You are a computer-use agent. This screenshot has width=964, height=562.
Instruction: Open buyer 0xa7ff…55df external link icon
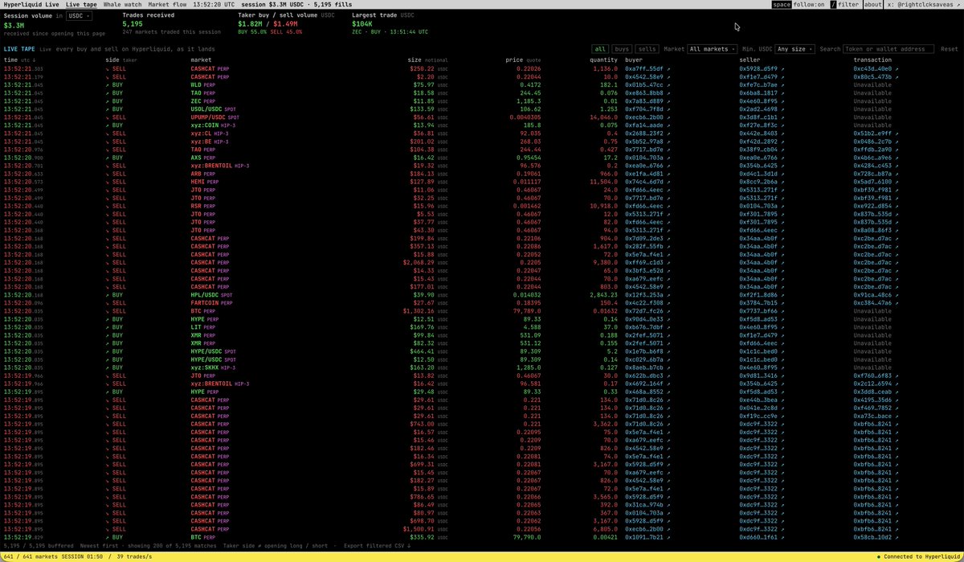tap(667, 69)
